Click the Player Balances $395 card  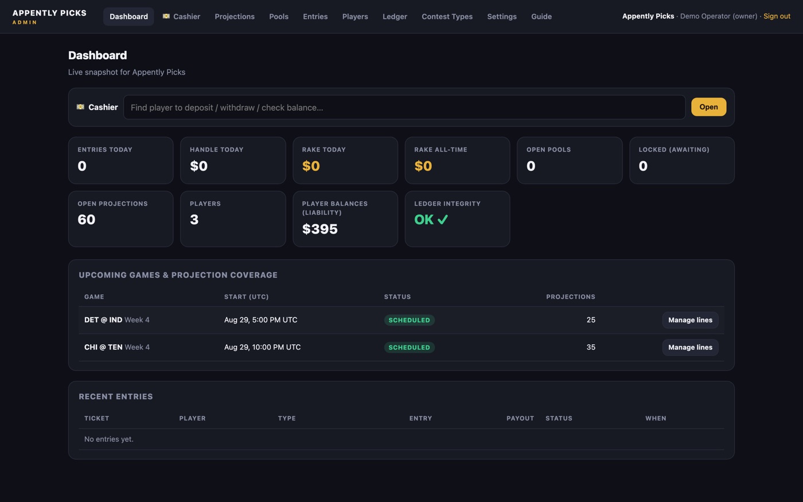click(x=345, y=219)
